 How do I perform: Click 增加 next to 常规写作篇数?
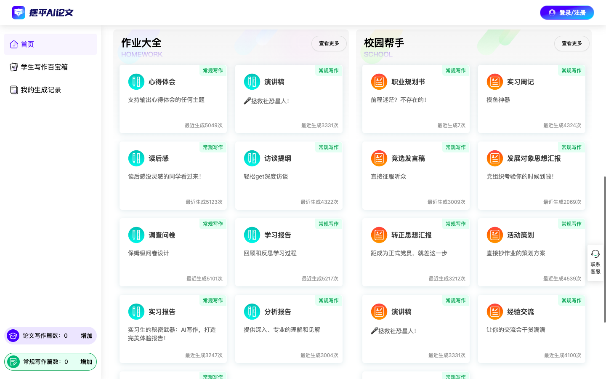point(86,362)
